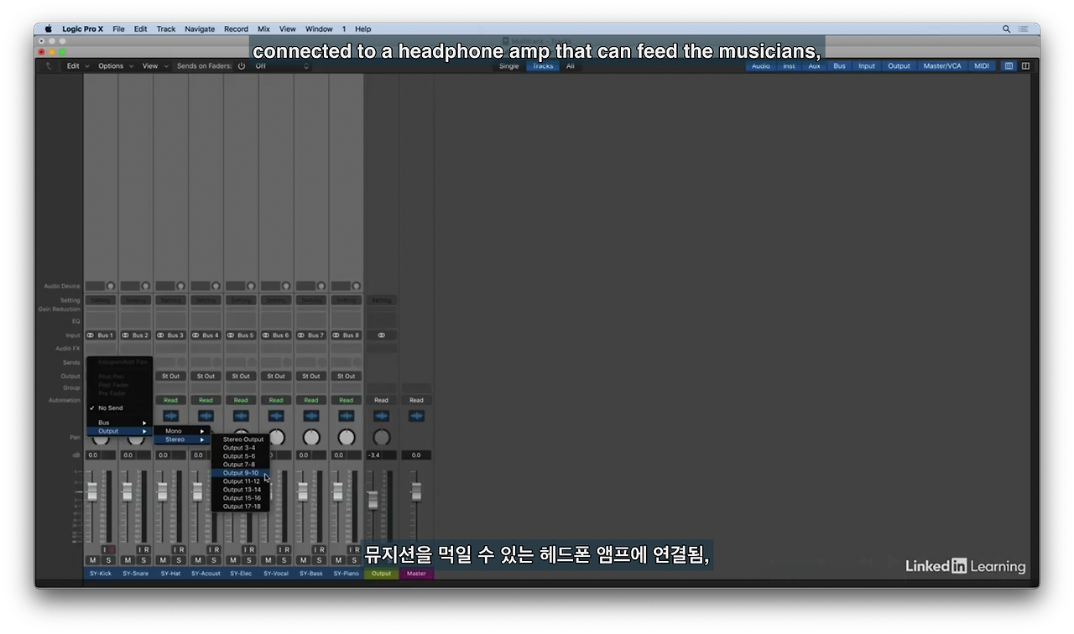Screen dimensions: 1074x634
Task: Show Aux channel strips filter
Action: [x=814, y=65]
